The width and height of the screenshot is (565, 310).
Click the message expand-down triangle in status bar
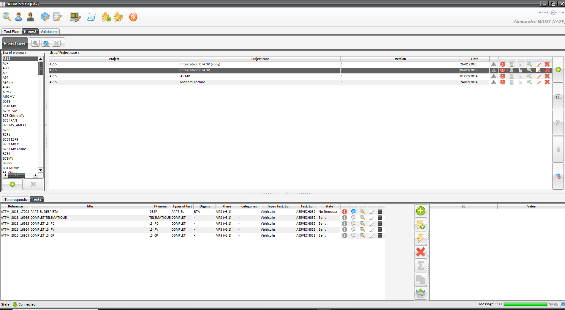[x=551, y=304]
